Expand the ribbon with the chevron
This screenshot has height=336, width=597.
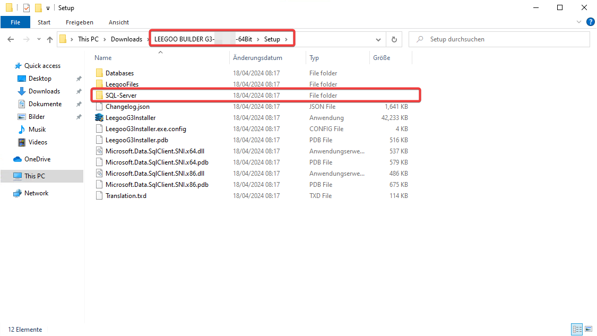(579, 22)
